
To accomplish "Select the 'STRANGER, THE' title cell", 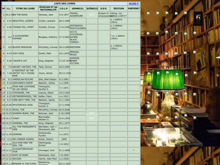I will [25, 93].
